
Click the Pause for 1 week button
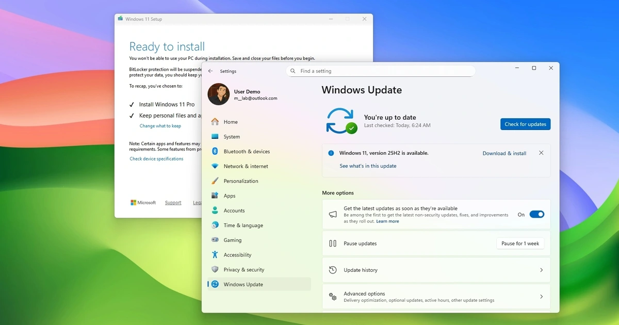pos(520,243)
